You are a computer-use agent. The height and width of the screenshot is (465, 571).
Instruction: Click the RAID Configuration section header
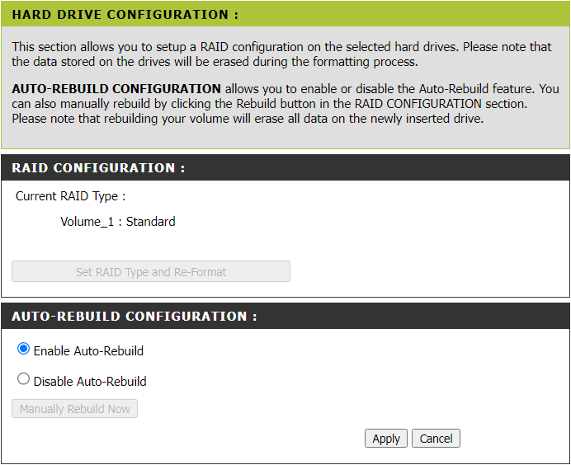click(x=98, y=168)
